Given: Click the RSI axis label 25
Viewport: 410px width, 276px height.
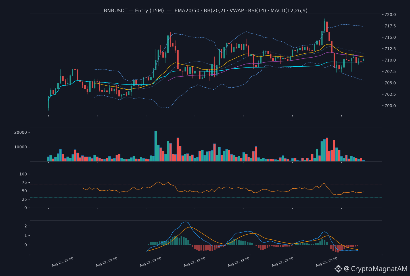Looking at the screenshot, I should click(x=24, y=199).
